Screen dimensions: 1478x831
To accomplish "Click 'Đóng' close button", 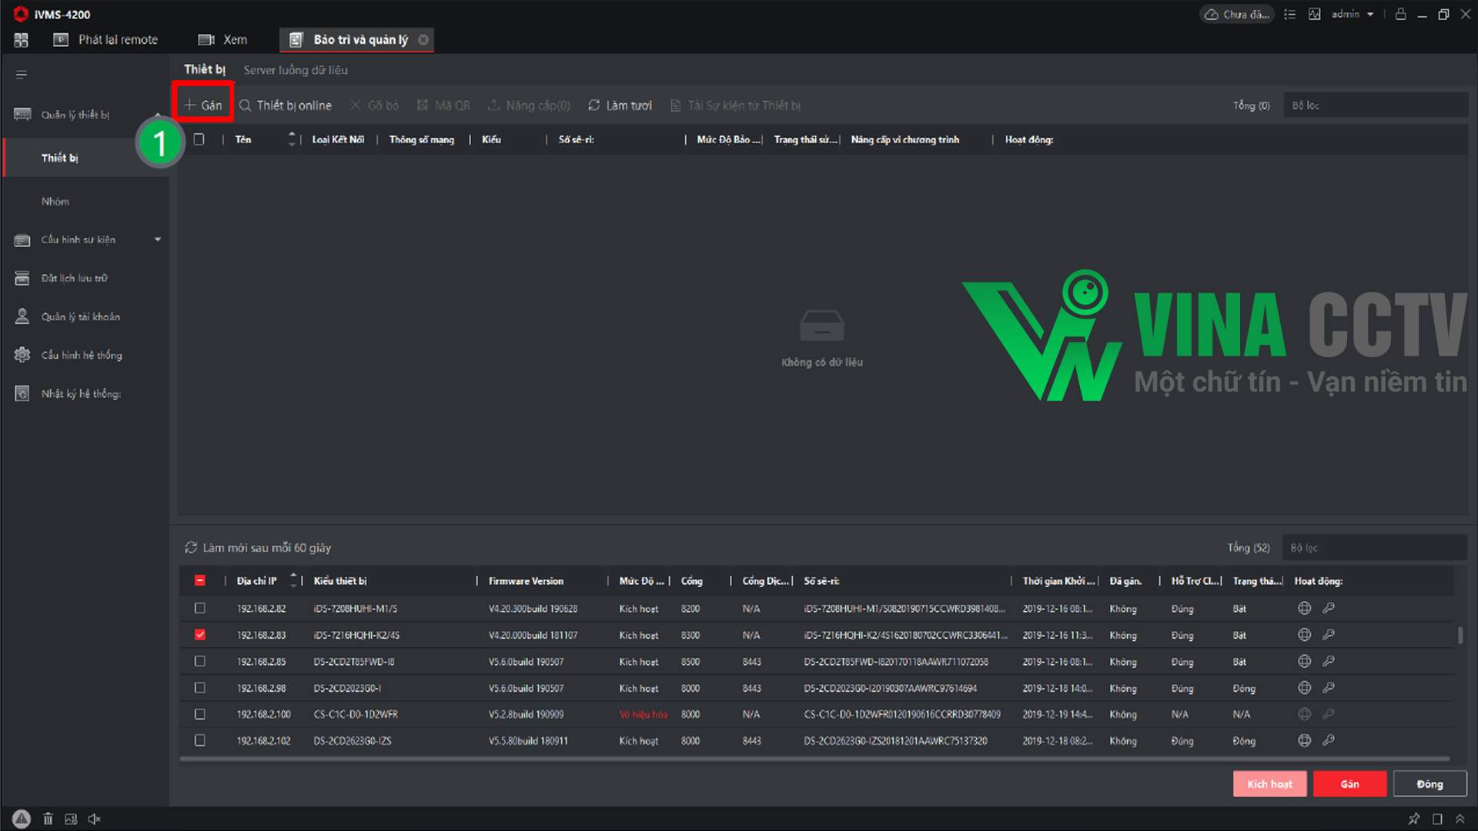I will tap(1430, 784).
